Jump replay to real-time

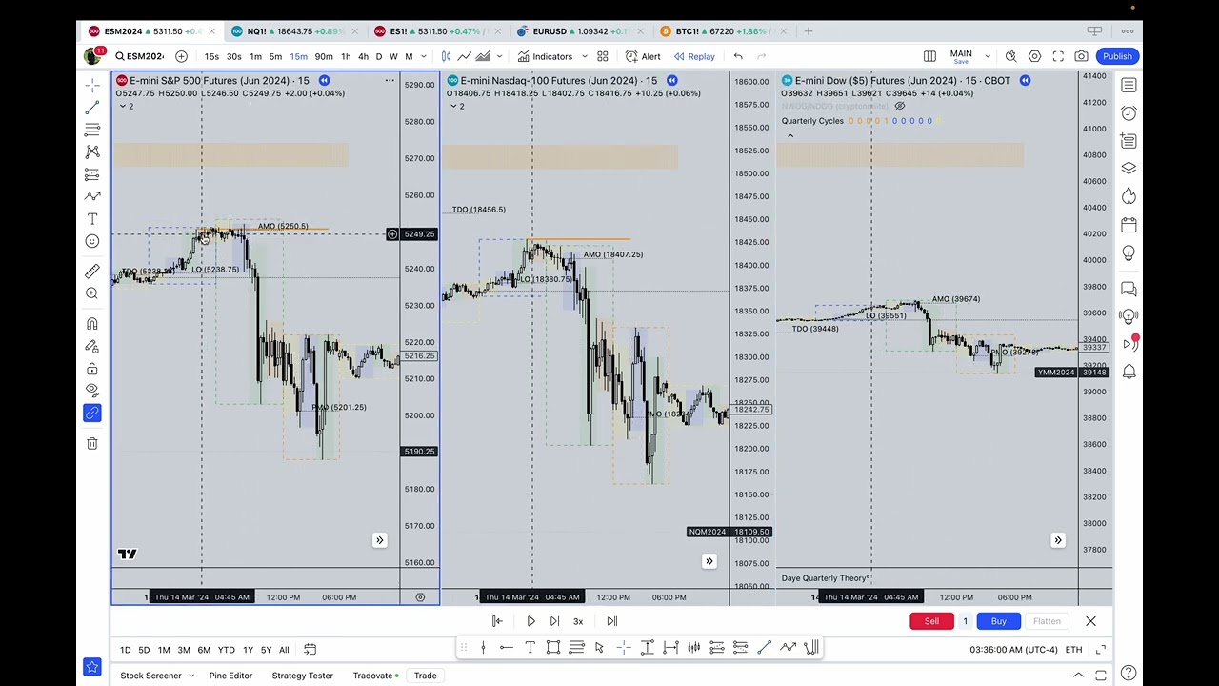(x=611, y=621)
